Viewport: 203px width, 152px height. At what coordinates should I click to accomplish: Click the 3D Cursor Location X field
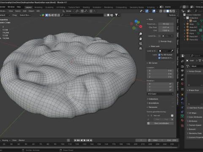point(160,71)
